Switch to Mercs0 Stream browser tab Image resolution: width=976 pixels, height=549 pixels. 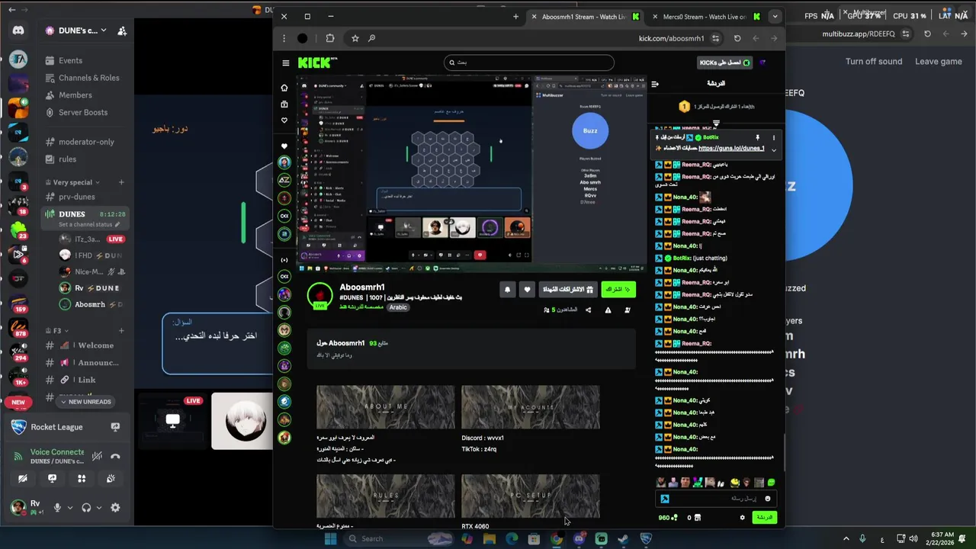pos(708,17)
